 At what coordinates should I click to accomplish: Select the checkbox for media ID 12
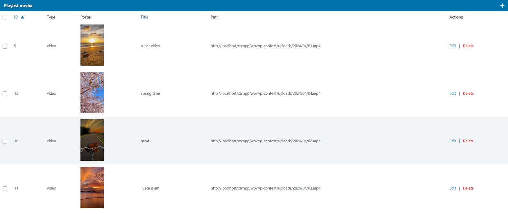point(5,94)
